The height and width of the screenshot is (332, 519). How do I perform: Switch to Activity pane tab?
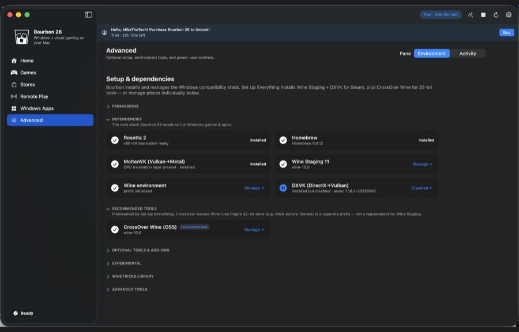(x=468, y=54)
